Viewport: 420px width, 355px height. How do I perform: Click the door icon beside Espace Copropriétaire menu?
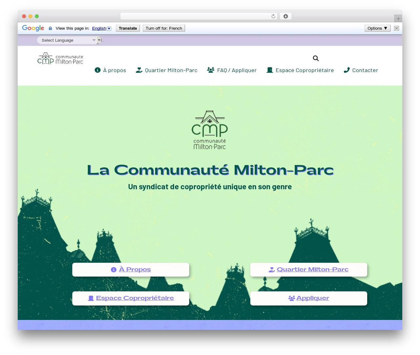pyautogui.click(x=270, y=70)
